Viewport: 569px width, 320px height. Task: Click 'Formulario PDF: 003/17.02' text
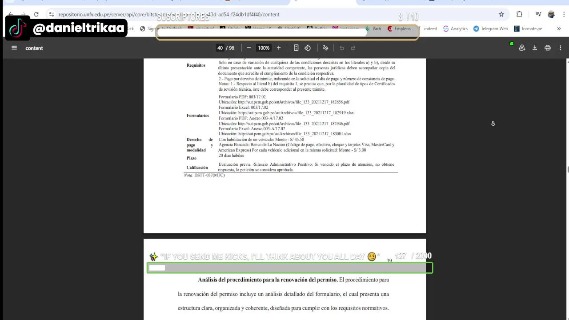242,97
